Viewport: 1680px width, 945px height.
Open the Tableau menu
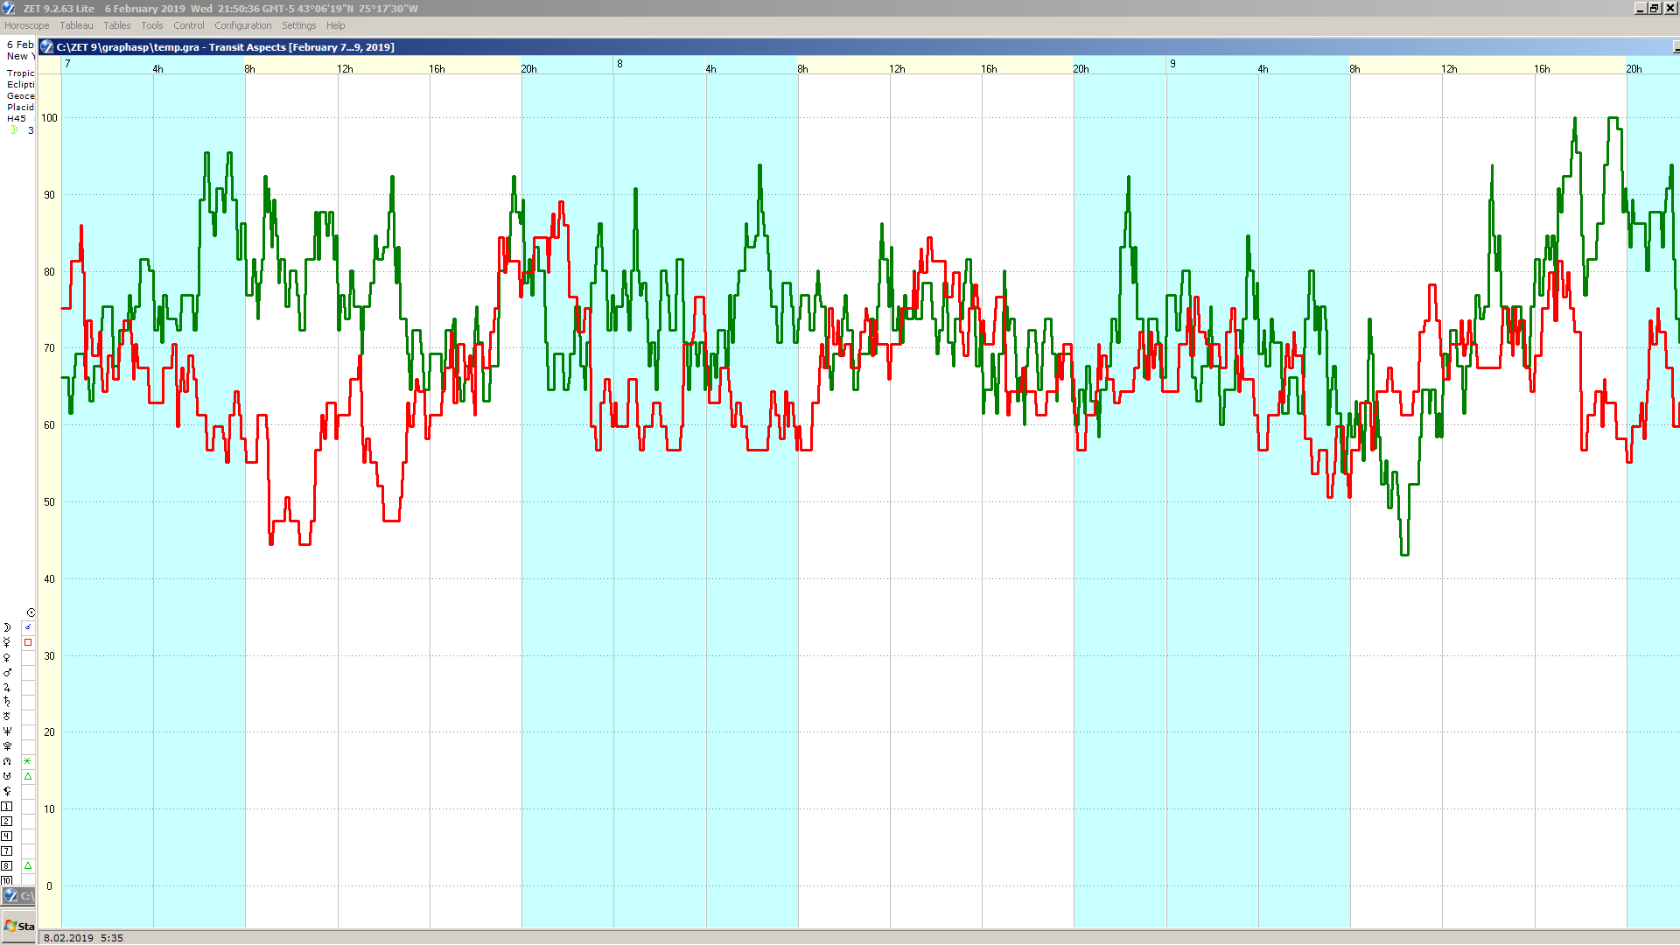pyautogui.click(x=76, y=25)
